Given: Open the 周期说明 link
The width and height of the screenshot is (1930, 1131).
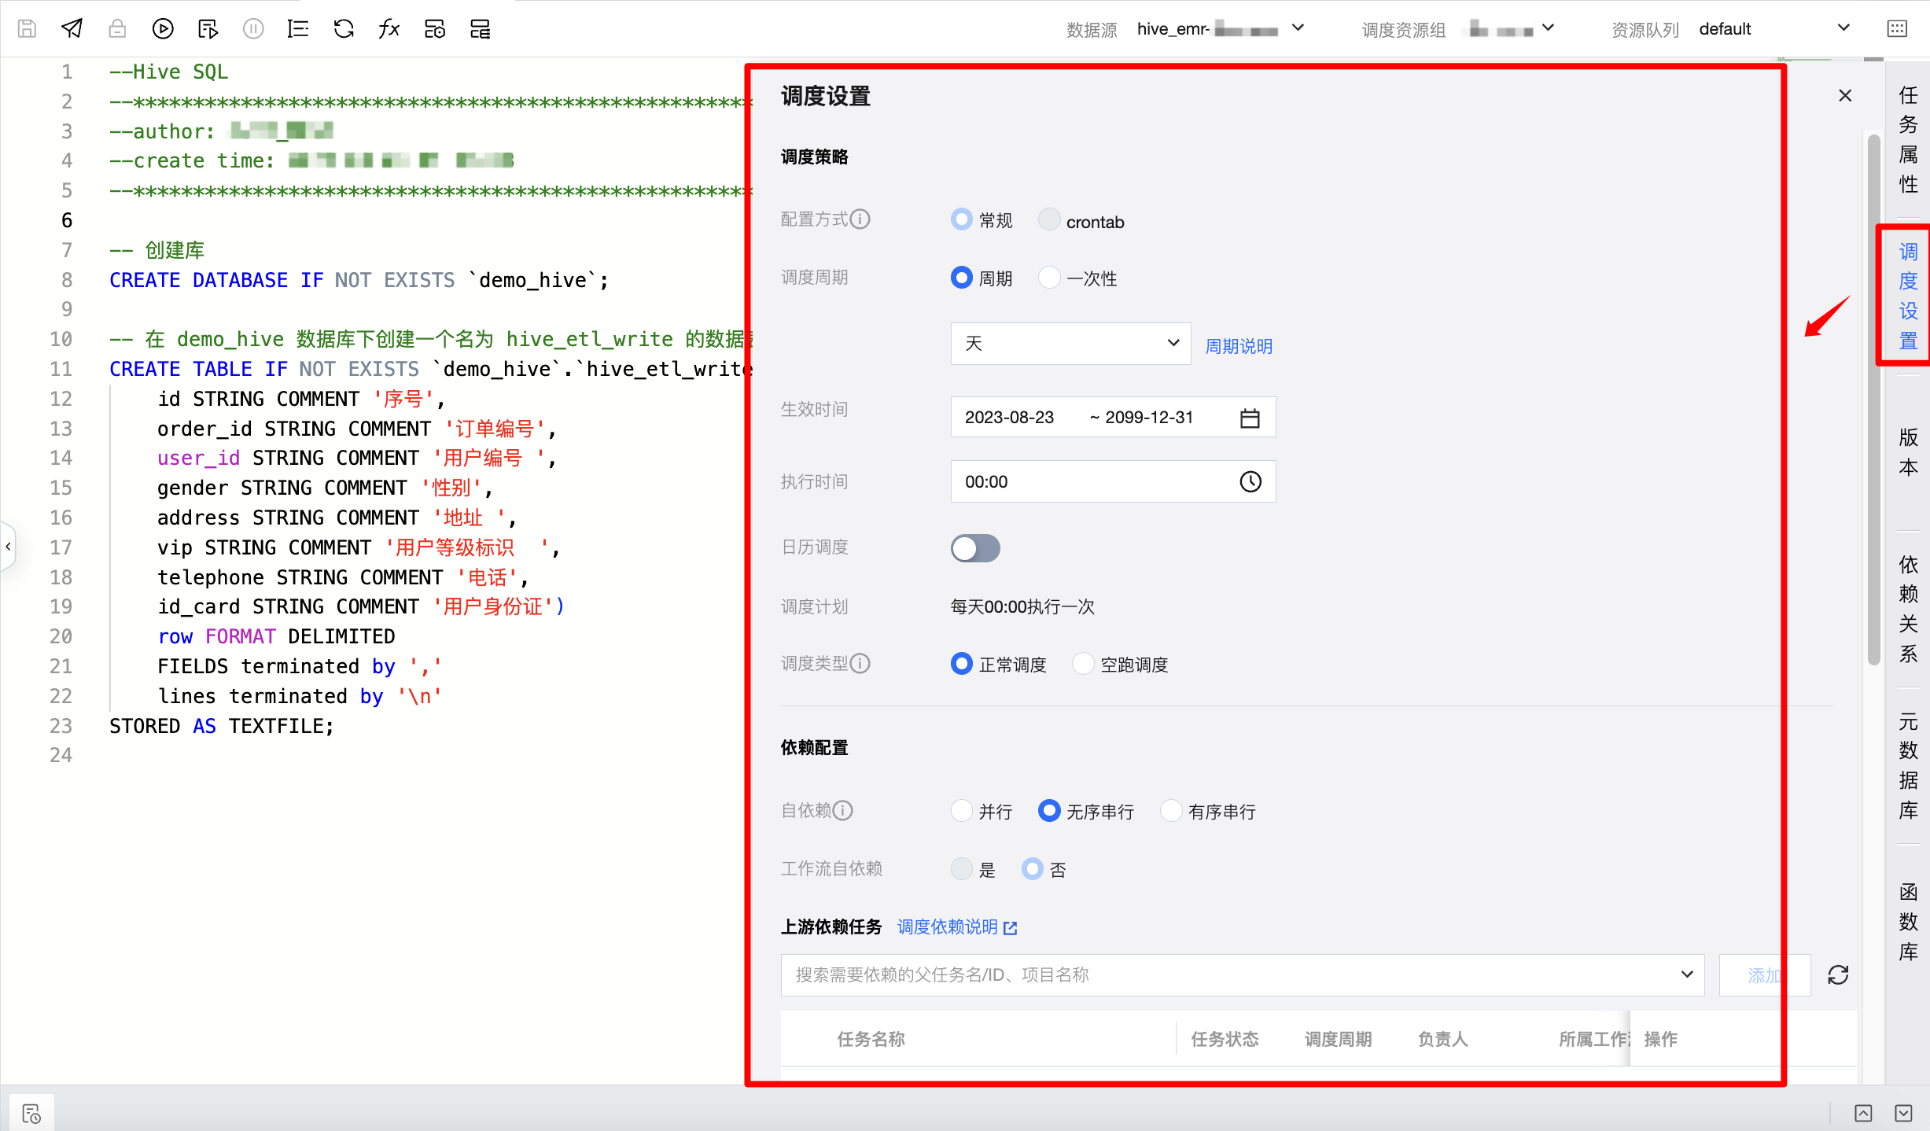Looking at the screenshot, I should (1239, 346).
